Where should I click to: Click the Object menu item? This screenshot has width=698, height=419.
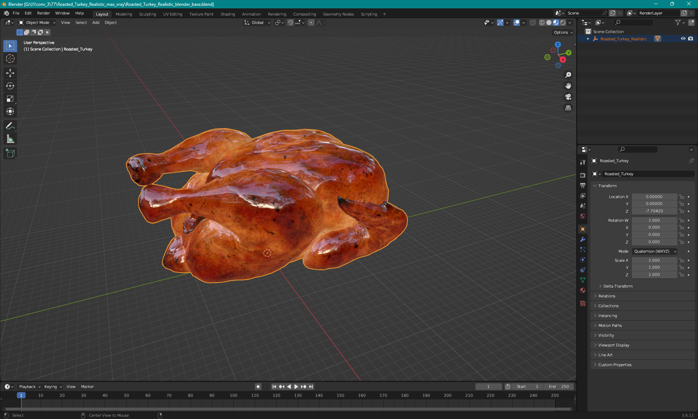tap(110, 23)
